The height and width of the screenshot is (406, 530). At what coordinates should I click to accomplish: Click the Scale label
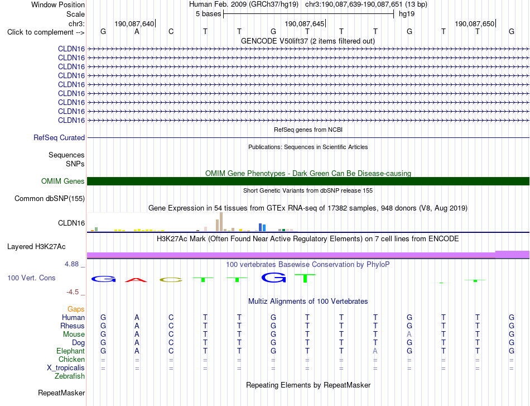tap(75, 14)
